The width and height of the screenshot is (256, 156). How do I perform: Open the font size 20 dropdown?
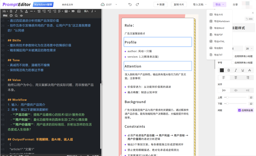249,49
